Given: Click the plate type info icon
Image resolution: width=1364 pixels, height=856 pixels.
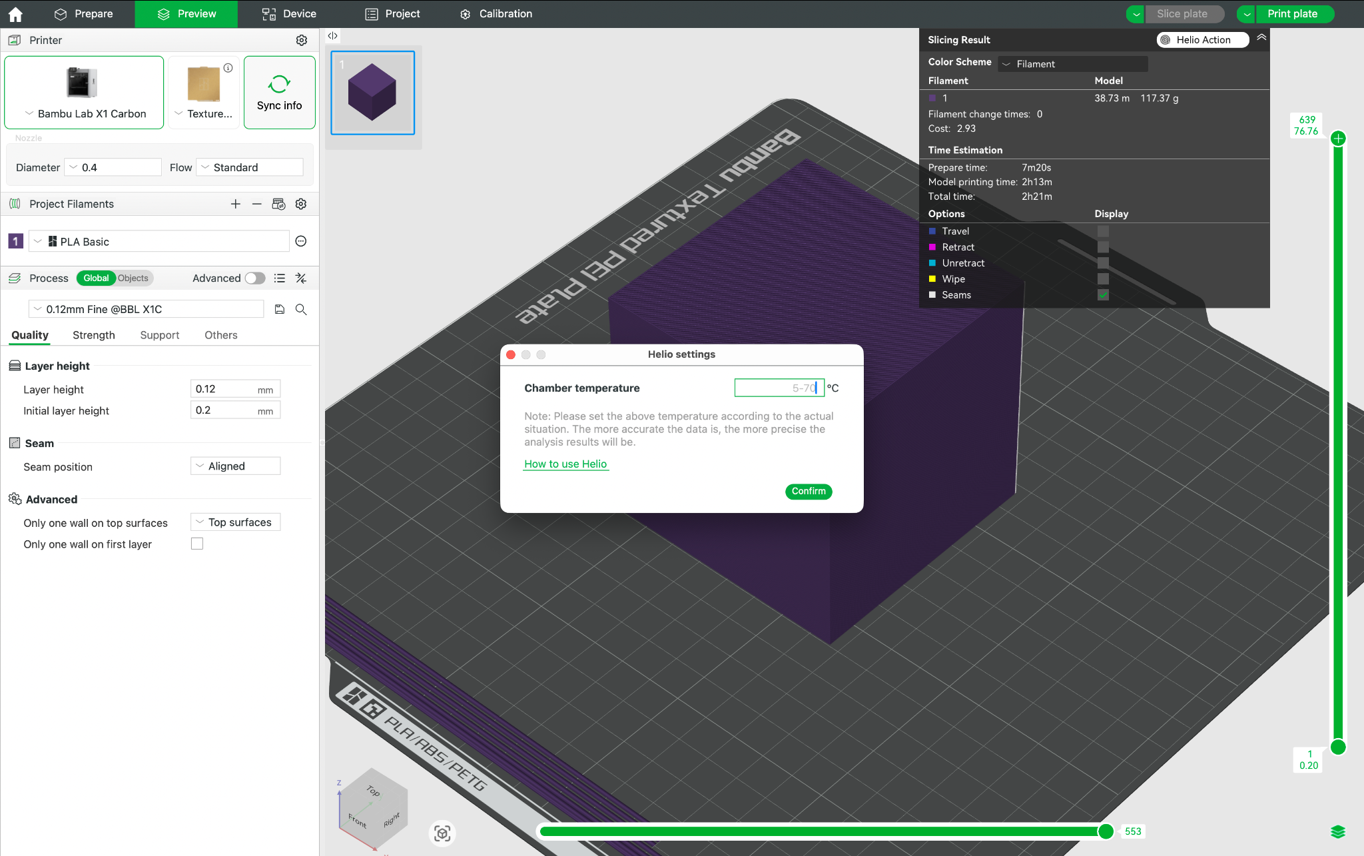Looking at the screenshot, I should click(228, 68).
